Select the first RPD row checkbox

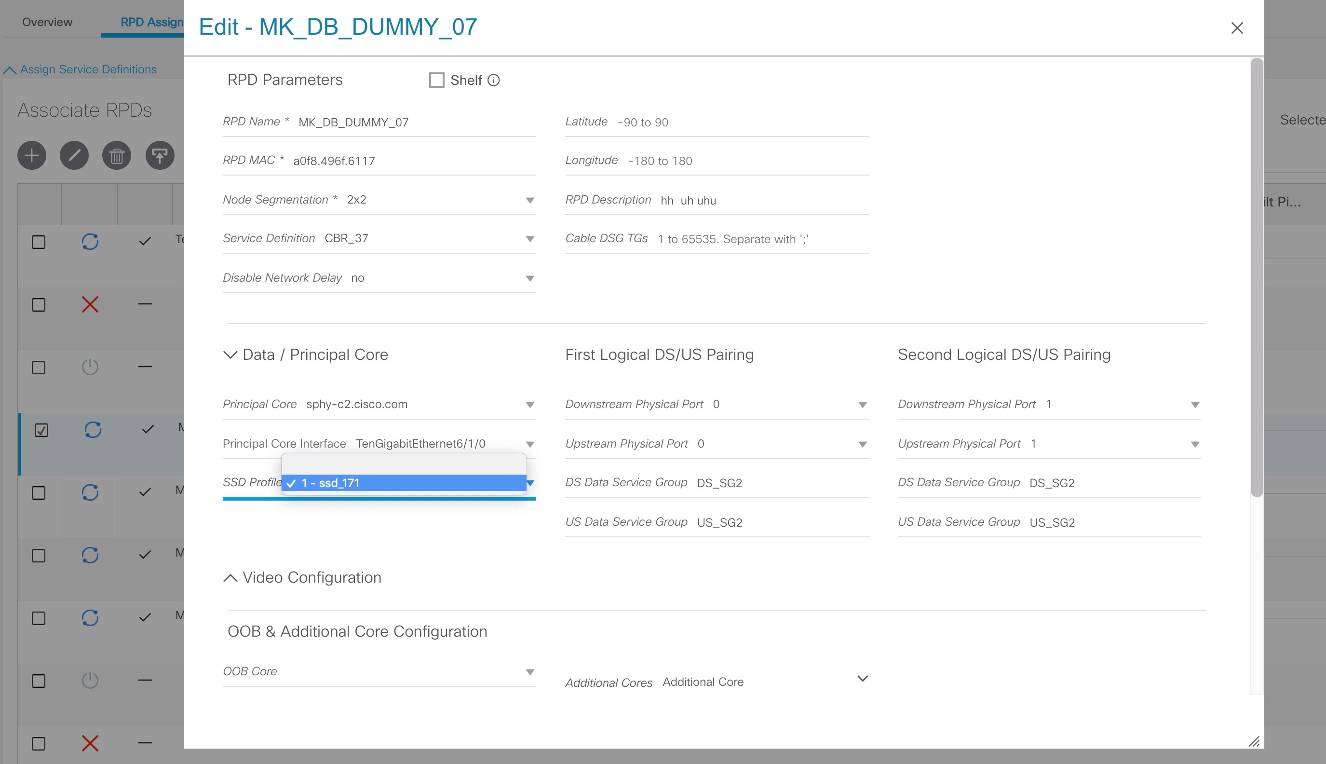pyautogui.click(x=37, y=242)
